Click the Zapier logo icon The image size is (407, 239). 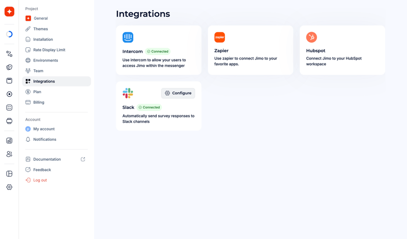click(220, 37)
